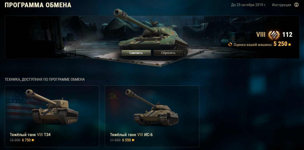
Task: Click the 5 250 vehicle valuation amount
Action: click(280, 44)
